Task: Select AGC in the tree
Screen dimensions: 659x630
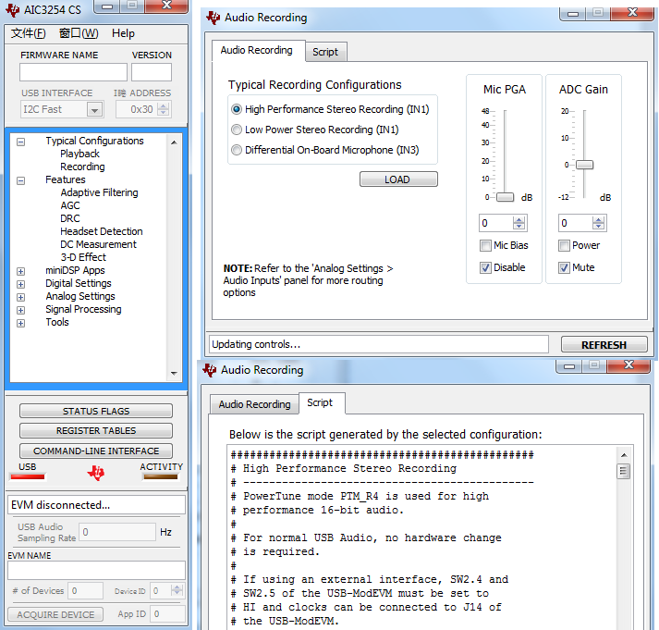Action: pos(69,205)
